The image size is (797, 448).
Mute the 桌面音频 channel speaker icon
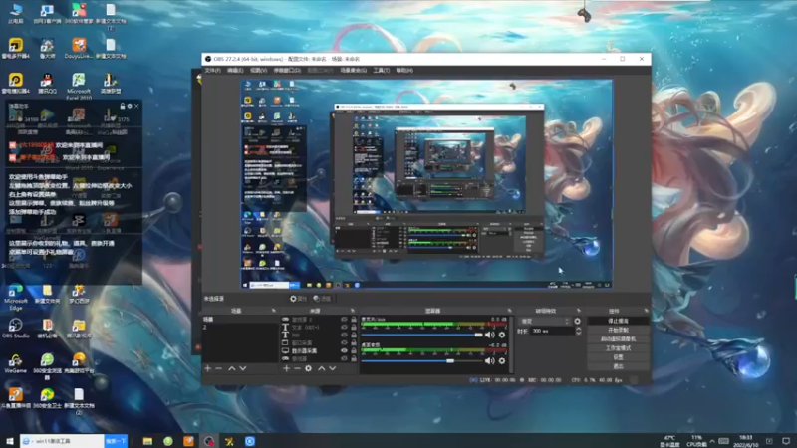tap(489, 361)
